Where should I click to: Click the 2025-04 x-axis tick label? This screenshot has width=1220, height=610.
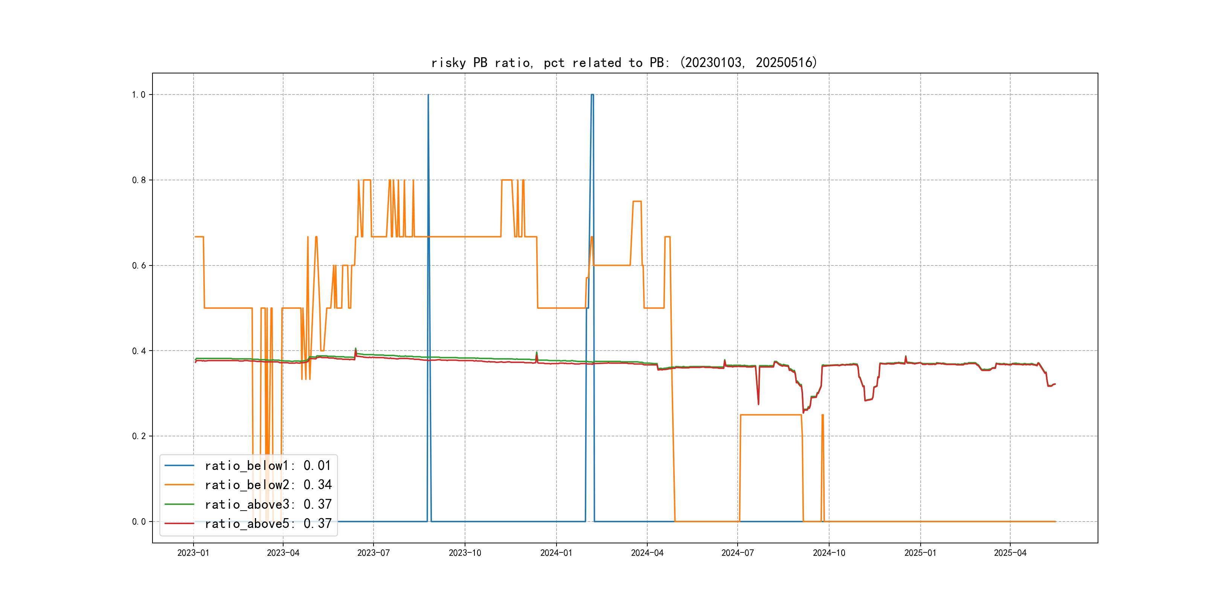(x=1010, y=553)
